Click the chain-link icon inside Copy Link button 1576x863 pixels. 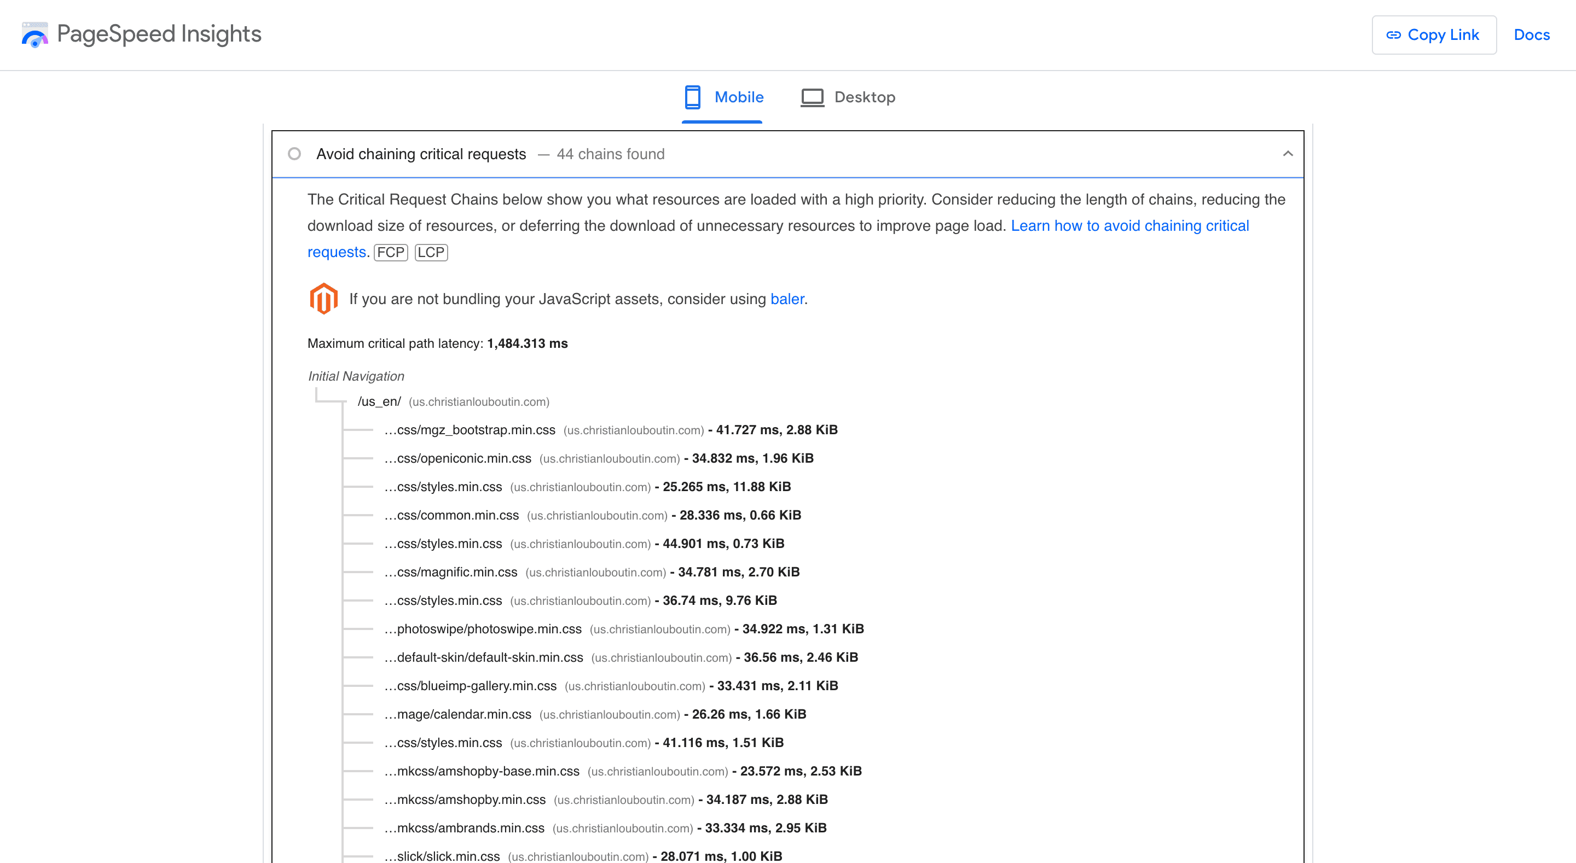coord(1395,35)
